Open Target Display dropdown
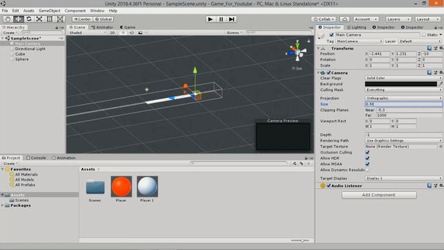This screenshot has height=250, width=444. pos(404,178)
